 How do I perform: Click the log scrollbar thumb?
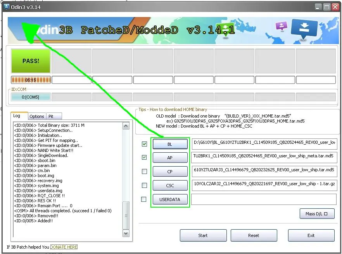(x=126, y=215)
